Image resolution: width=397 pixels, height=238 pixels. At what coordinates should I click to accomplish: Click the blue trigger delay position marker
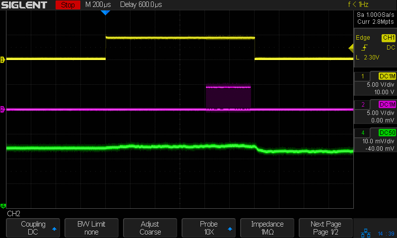[x=105, y=12]
